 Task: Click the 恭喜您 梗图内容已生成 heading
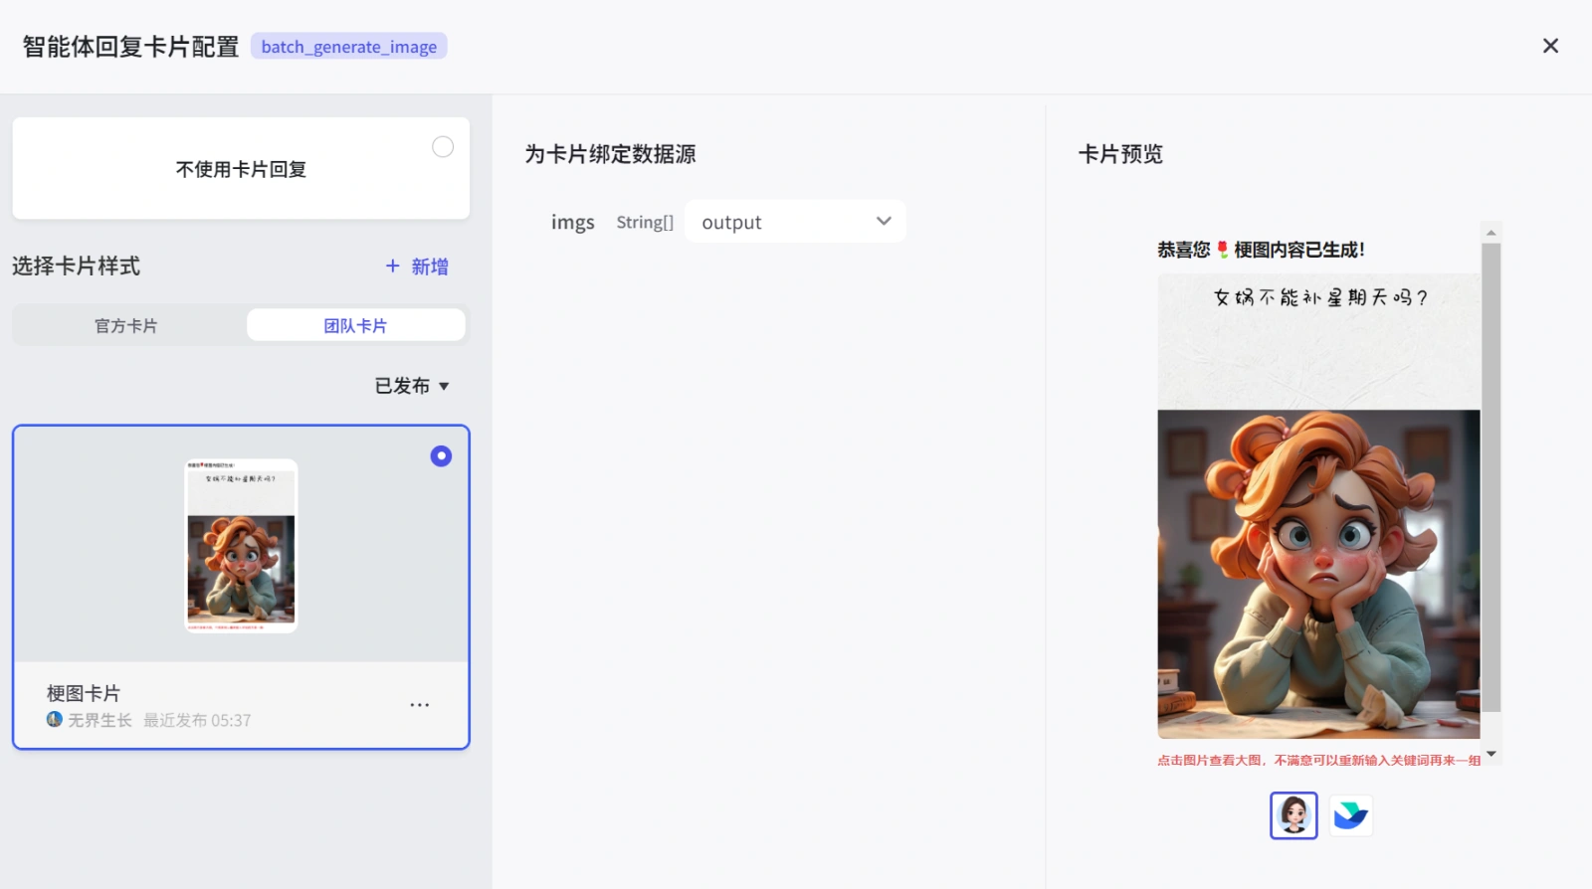(1261, 250)
